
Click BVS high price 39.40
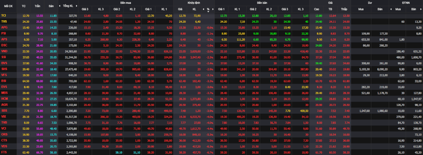coord(319,63)
